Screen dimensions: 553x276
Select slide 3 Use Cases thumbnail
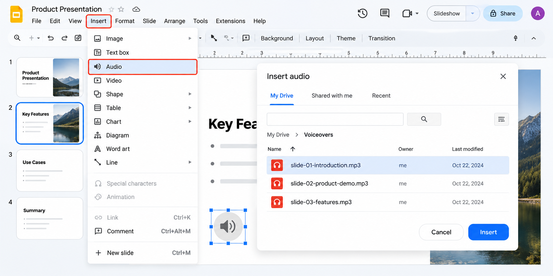pos(50,171)
